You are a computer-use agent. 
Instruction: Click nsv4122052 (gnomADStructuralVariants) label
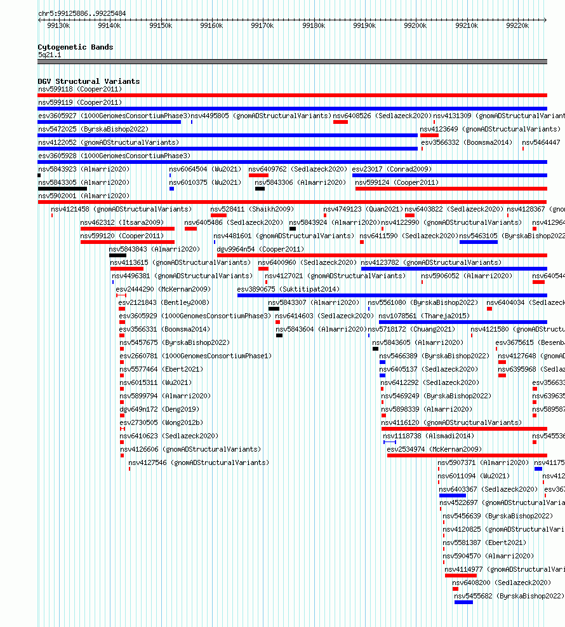[x=109, y=142]
